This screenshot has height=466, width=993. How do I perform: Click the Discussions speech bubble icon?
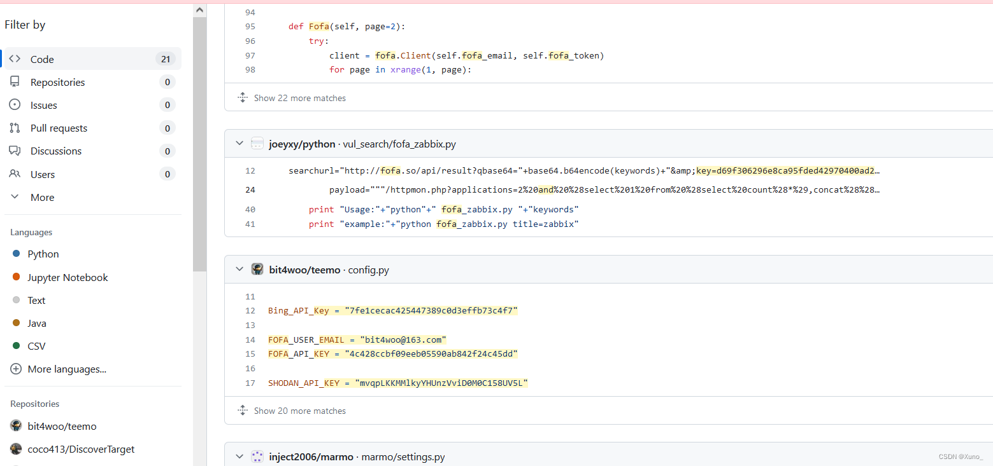[x=15, y=151]
